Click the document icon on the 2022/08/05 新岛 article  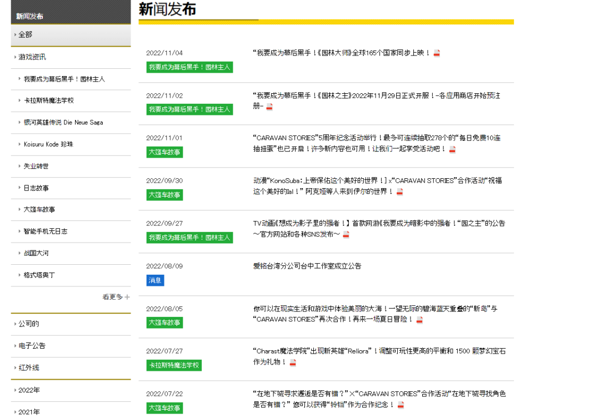click(419, 319)
